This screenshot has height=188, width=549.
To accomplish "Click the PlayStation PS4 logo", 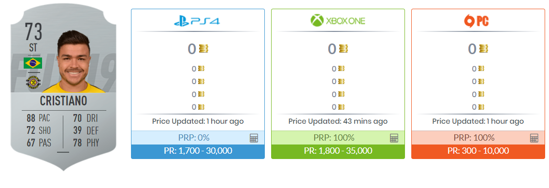I will [197, 21].
